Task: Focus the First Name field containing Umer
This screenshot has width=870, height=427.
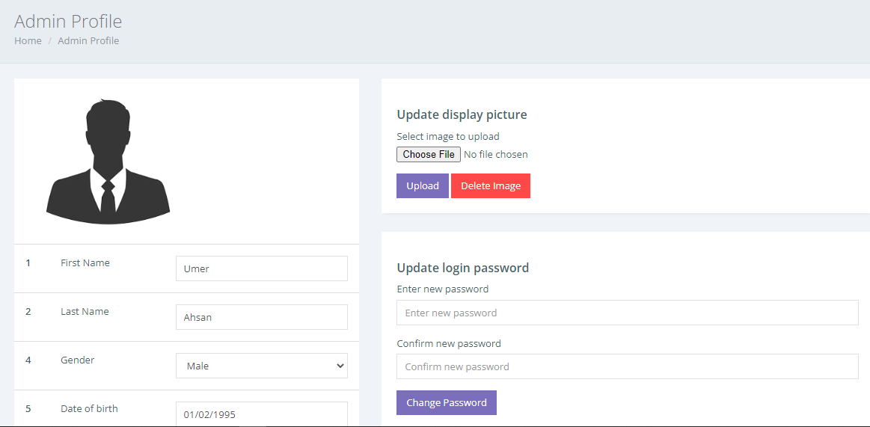Action: click(x=262, y=268)
